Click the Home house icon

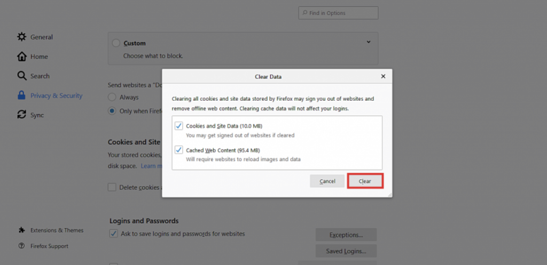[x=21, y=57]
